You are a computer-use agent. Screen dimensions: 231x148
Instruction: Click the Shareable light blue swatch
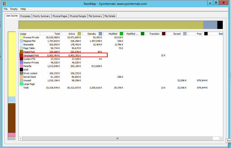pos(21,44)
